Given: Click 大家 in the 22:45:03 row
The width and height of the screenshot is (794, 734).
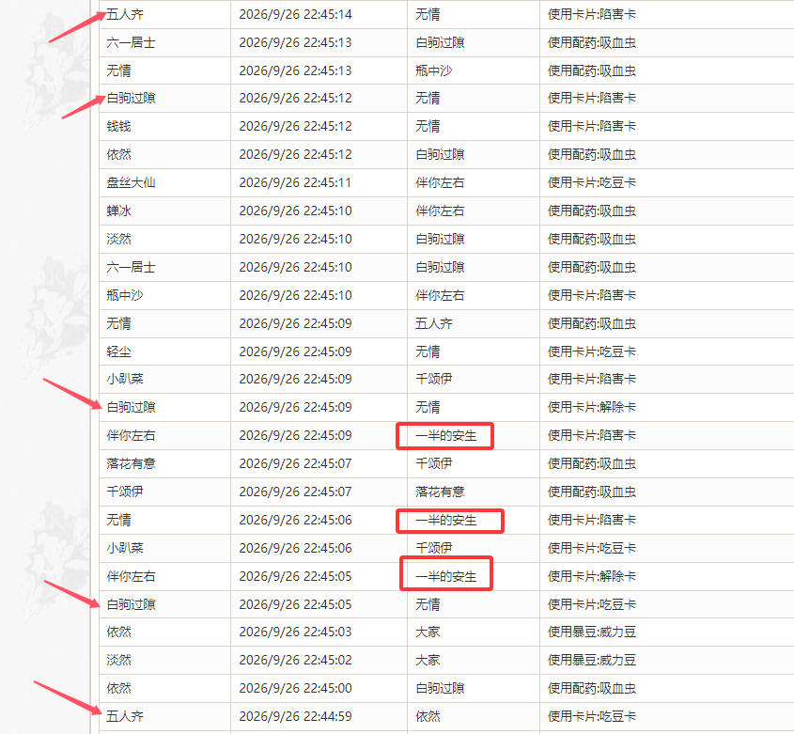Looking at the screenshot, I should pos(428,632).
